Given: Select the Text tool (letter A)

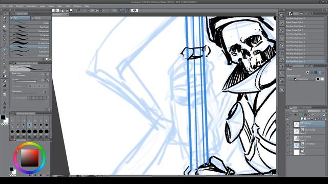Looking at the screenshot, I should 5,103.
